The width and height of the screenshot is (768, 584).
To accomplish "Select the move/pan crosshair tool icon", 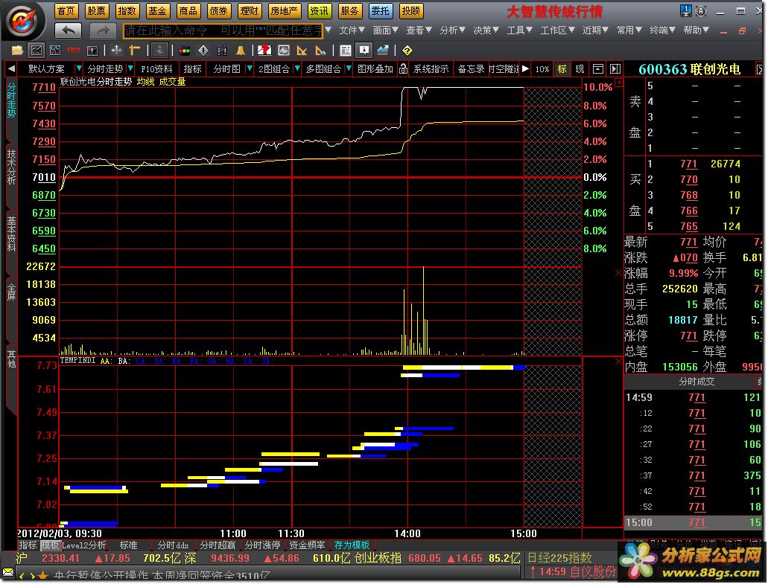I will [x=116, y=51].
